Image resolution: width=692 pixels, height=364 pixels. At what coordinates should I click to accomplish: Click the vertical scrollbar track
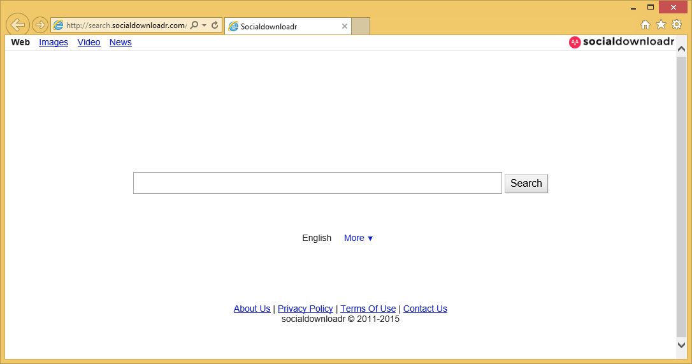(x=681, y=196)
